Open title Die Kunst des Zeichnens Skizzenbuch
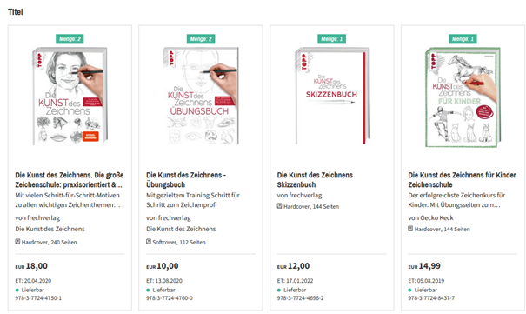 tap(315, 180)
